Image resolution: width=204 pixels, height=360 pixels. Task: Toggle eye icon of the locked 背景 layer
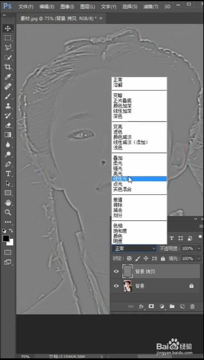(117, 286)
